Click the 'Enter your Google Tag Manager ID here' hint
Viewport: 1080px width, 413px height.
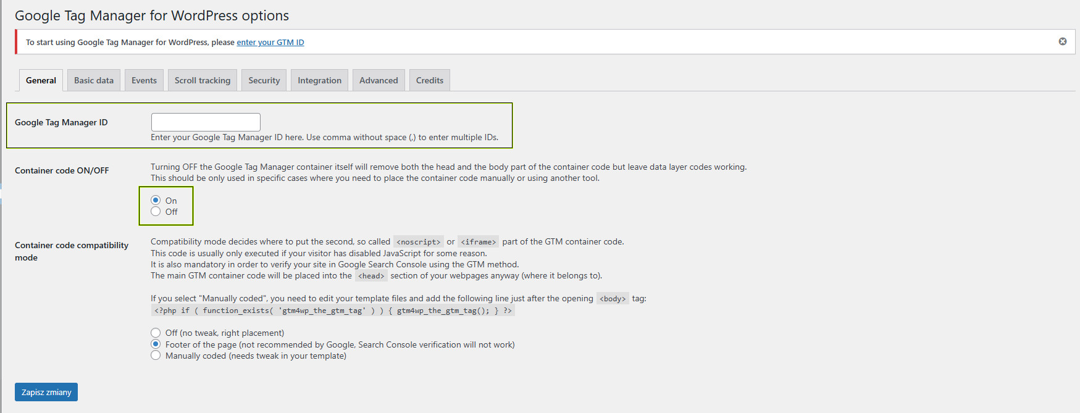pyautogui.click(x=324, y=137)
